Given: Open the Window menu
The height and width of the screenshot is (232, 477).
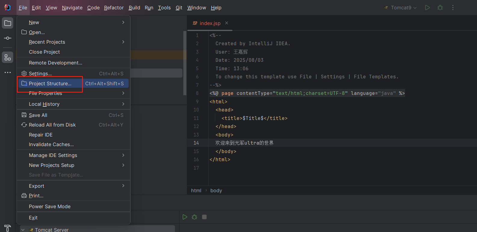Looking at the screenshot, I should click(197, 8).
